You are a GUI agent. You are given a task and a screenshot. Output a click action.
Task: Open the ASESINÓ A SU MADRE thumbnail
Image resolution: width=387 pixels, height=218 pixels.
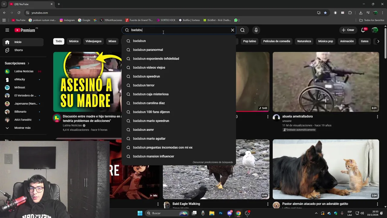tap(88, 82)
